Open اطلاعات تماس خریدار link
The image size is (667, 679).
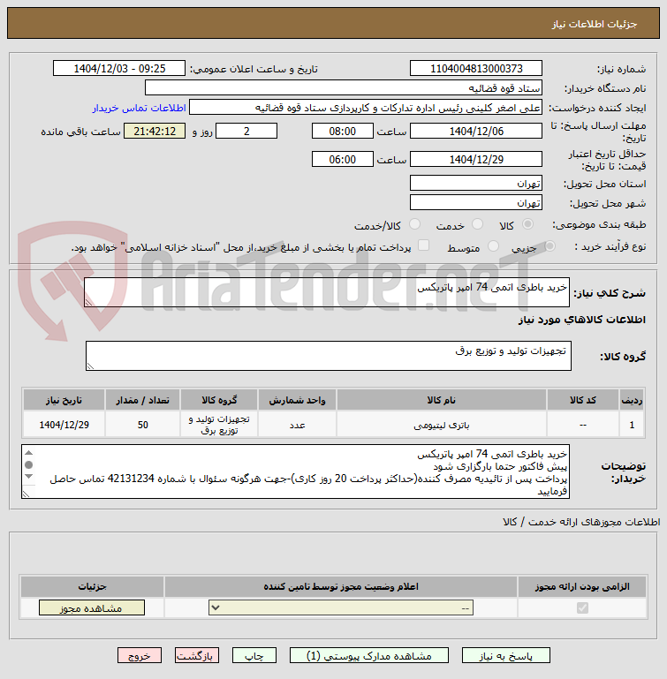pos(139,108)
